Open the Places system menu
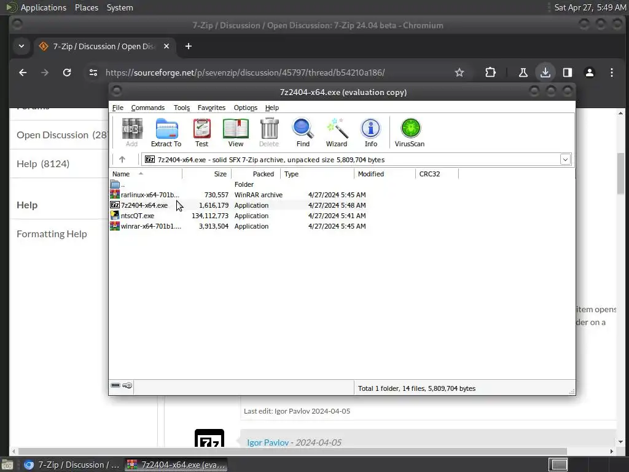This screenshot has height=472, width=629. tap(87, 7)
